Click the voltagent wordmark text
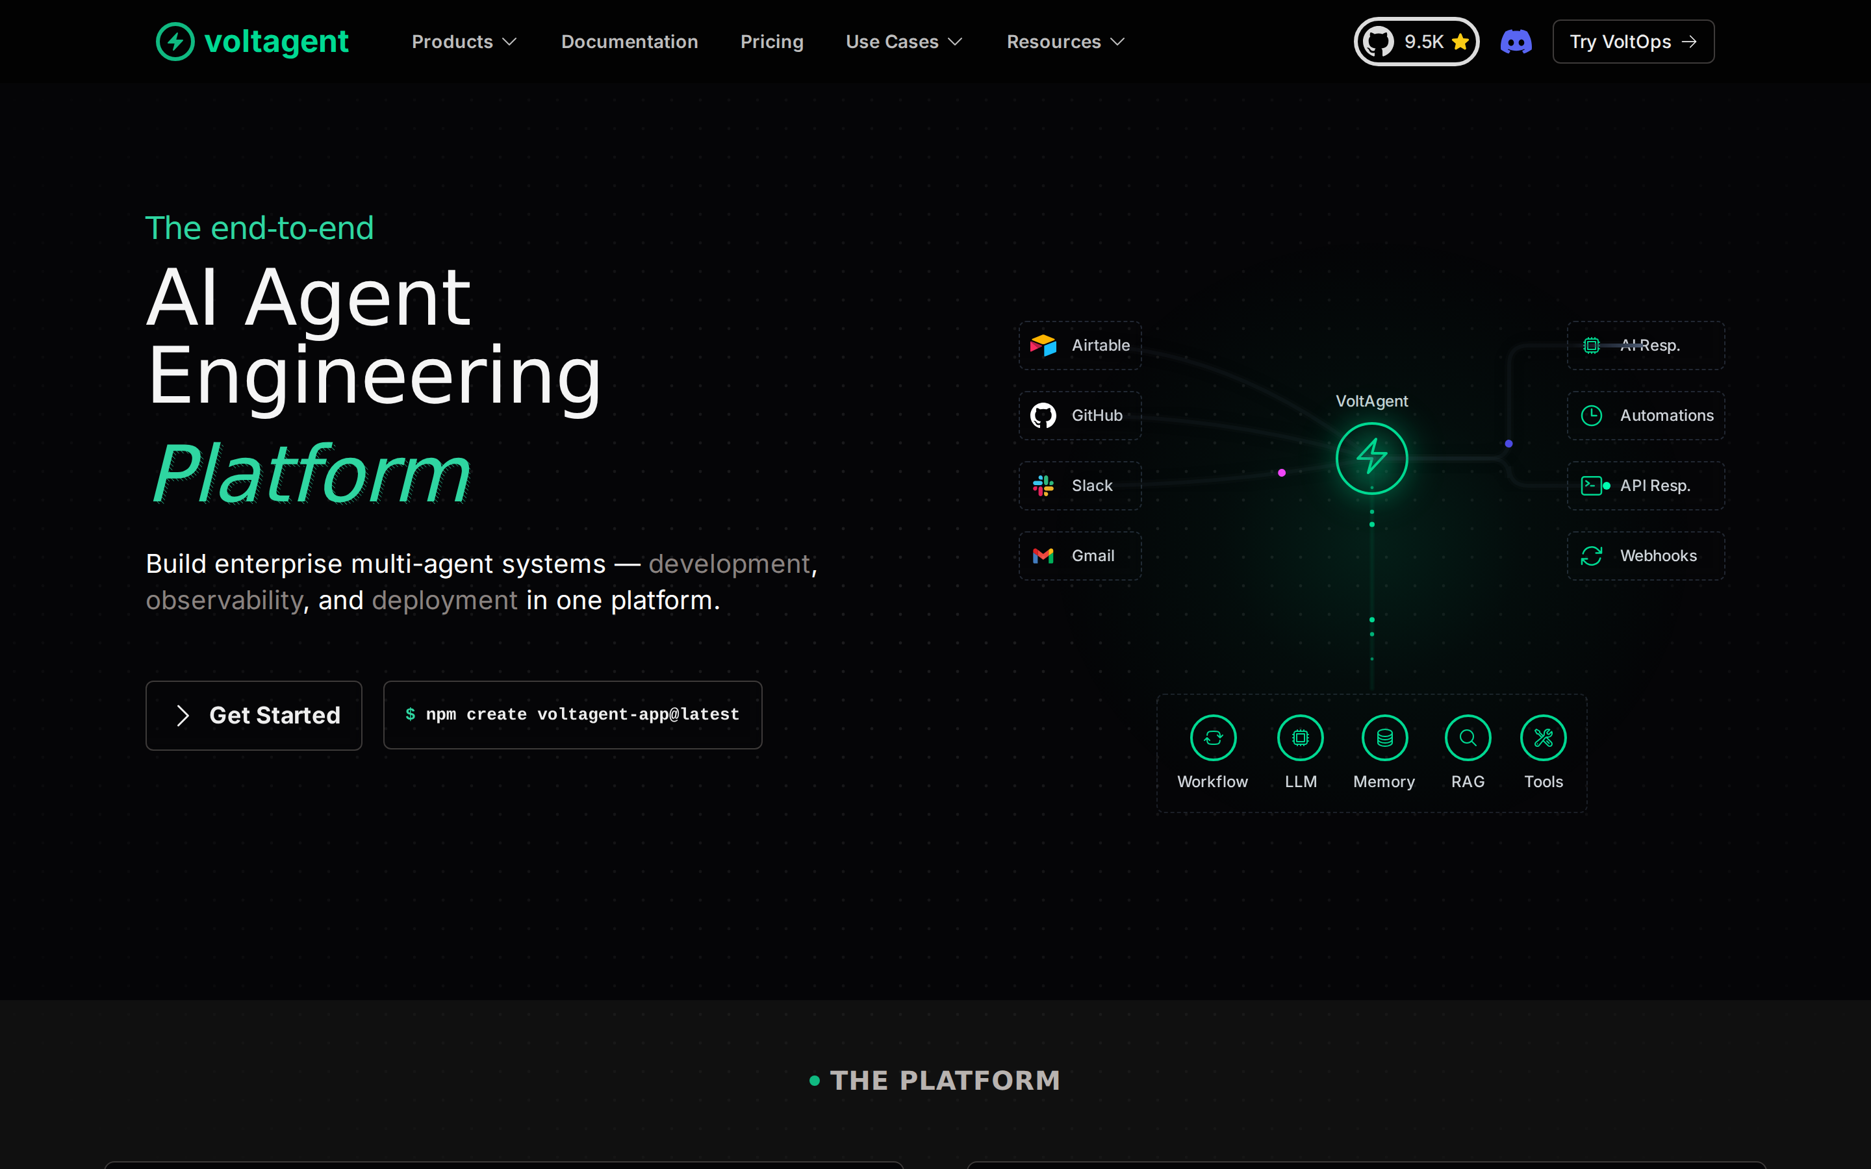 click(x=276, y=42)
